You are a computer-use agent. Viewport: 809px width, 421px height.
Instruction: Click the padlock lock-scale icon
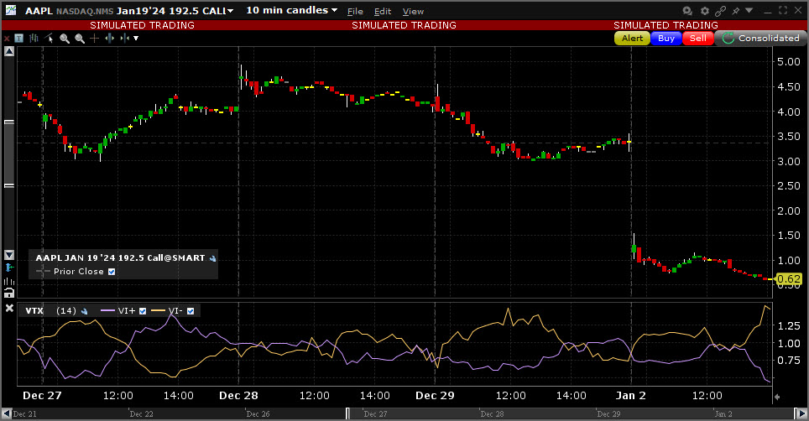[8, 294]
